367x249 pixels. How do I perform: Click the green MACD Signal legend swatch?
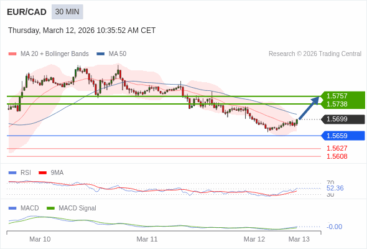[50, 209]
